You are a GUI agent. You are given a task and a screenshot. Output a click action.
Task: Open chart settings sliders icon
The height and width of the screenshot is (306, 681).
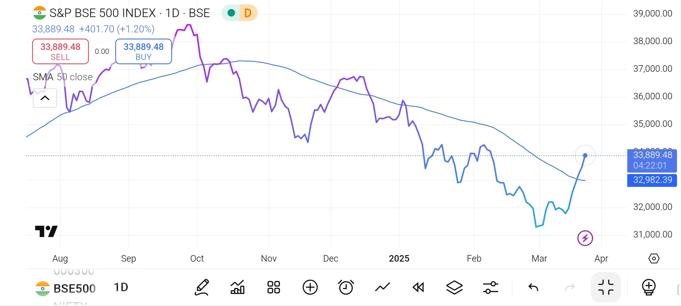coord(490,287)
